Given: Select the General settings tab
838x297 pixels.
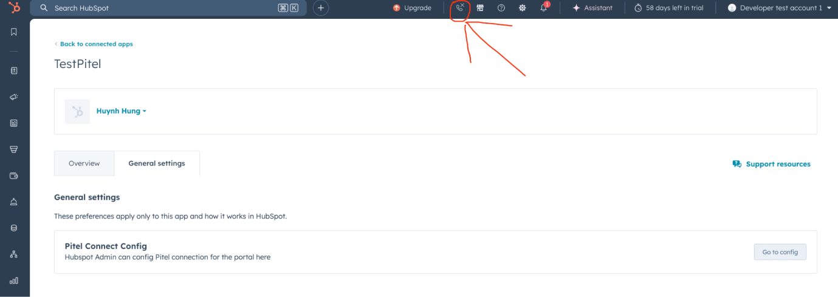Looking at the screenshot, I should [x=157, y=163].
